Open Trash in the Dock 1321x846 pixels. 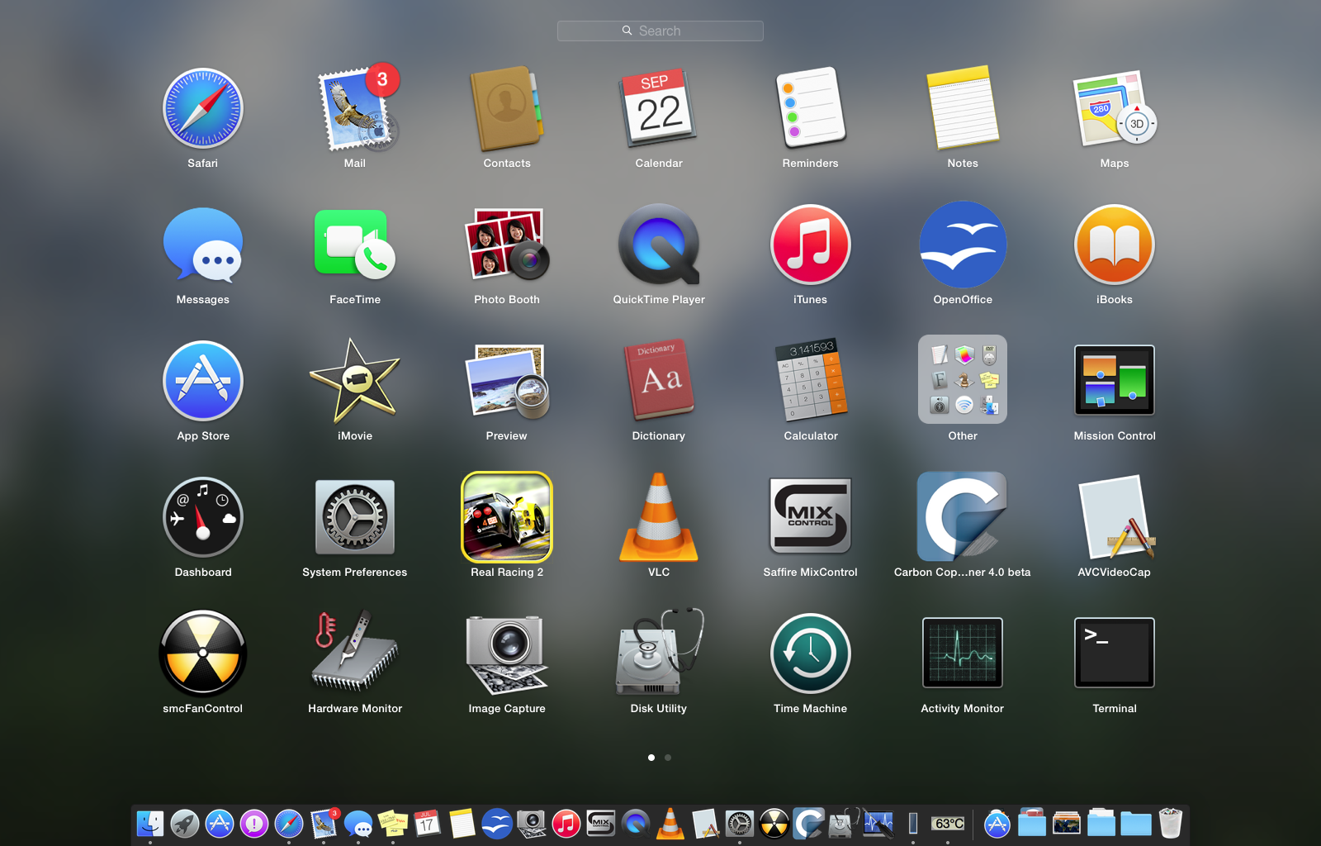click(x=1170, y=824)
